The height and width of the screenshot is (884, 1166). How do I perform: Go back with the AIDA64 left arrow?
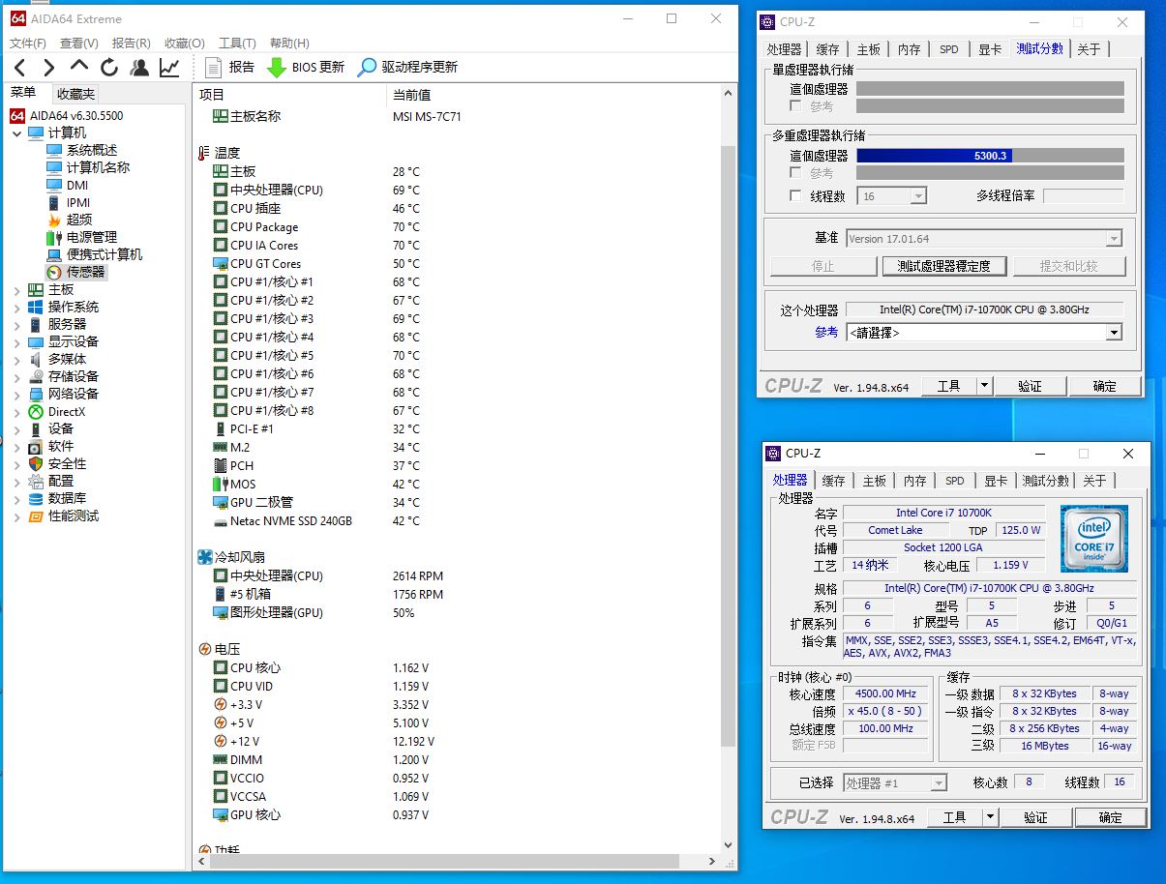pyautogui.click(x=20, y=67)
